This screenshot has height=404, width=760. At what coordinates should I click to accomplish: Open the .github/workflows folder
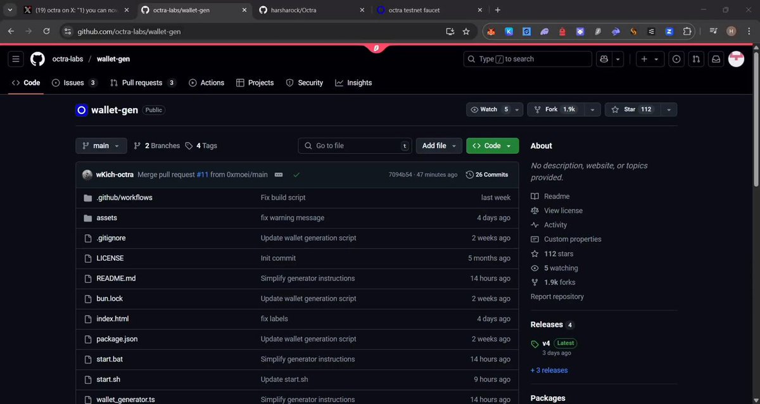click(x=124, y=198)
